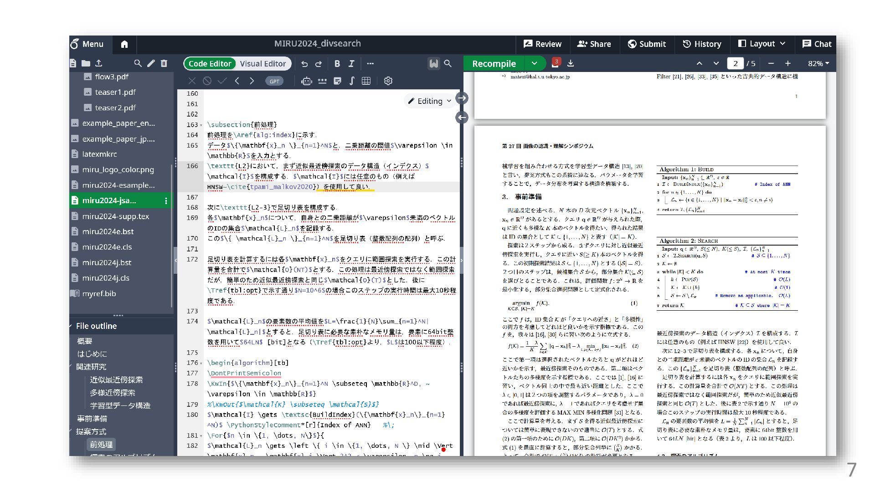The image size is (875, 492).
Task: Fold the algorithm block at line 176
Action: [x=201, y=363]
